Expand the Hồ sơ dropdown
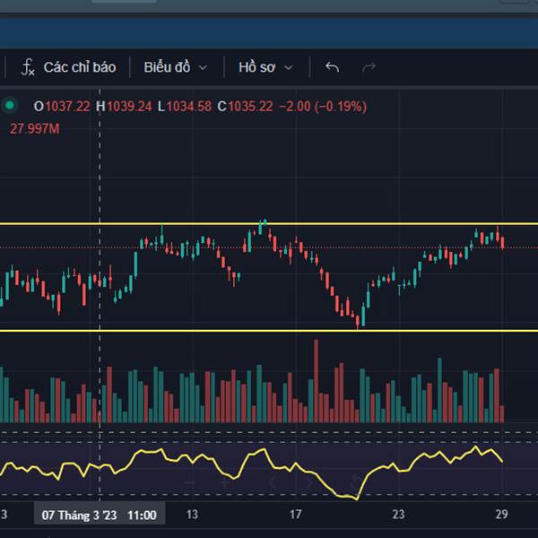Screen dimensions: 538x538 (x=265, y=67)
